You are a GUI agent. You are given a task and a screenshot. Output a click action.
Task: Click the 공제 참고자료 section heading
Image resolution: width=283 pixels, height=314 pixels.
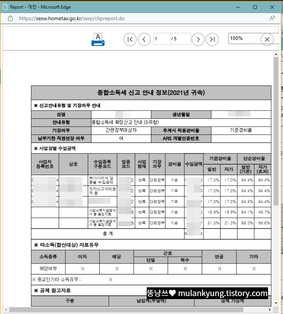coord(52,290)
